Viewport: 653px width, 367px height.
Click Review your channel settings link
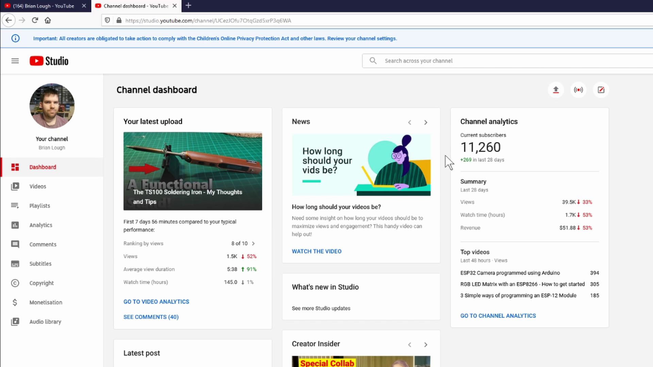(362, 38)
